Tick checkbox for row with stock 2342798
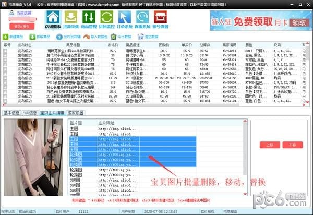This screenshot has width=313, height=215. point(5,78)
